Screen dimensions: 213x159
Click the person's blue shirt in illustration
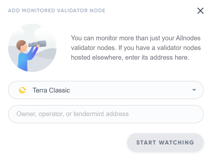point(23,61)
